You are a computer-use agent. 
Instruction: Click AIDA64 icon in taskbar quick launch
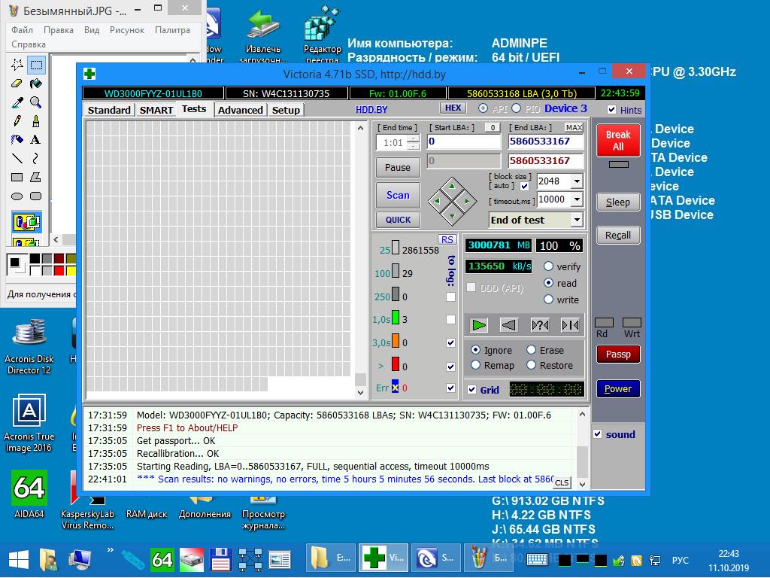[162, 560]
